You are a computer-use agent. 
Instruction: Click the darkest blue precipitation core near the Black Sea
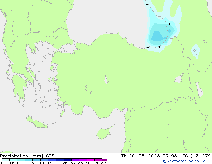point(158,36)
